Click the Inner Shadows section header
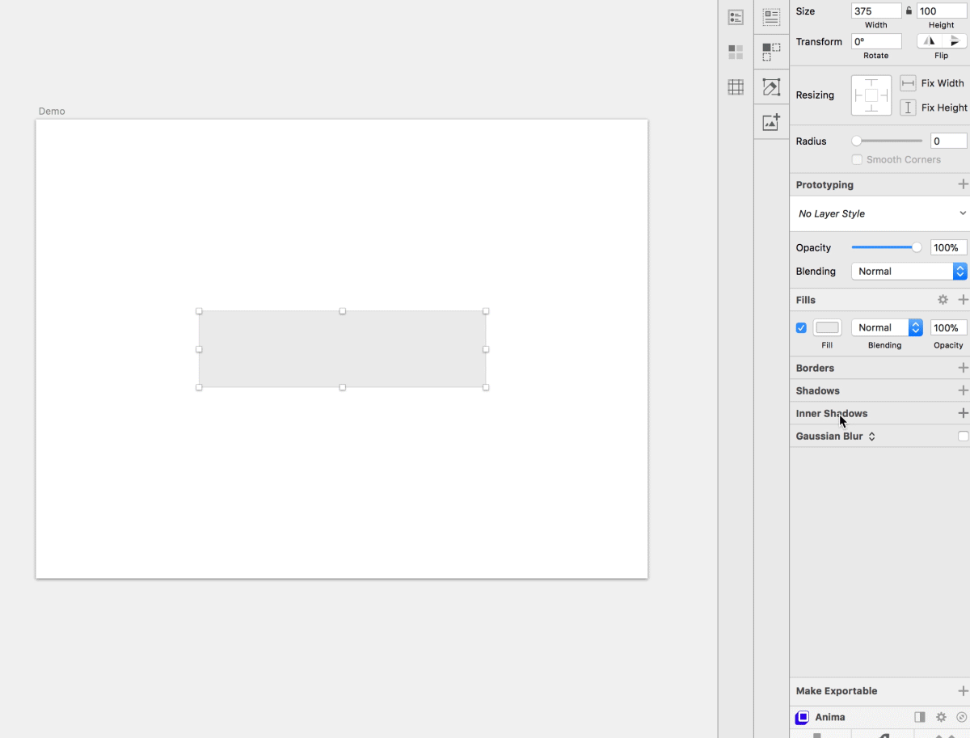This screenshot has width=970, height=738. coord(832,413)
